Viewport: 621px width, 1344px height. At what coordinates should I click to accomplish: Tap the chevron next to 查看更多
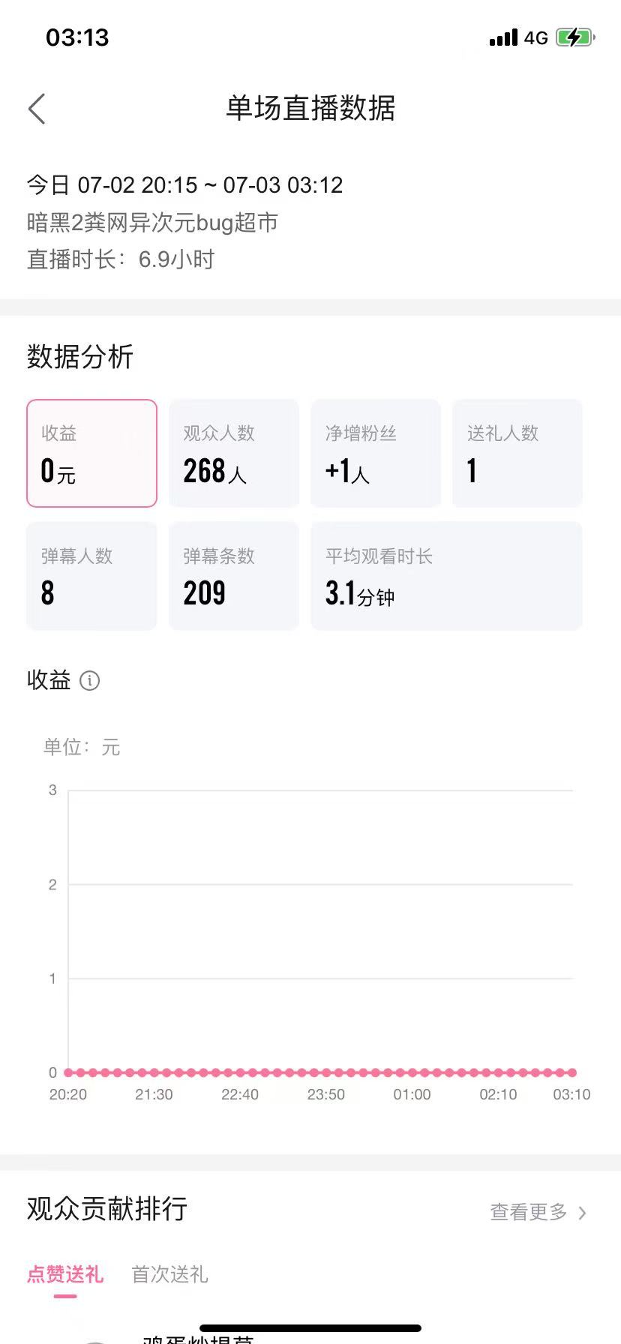coord(582,1213)
